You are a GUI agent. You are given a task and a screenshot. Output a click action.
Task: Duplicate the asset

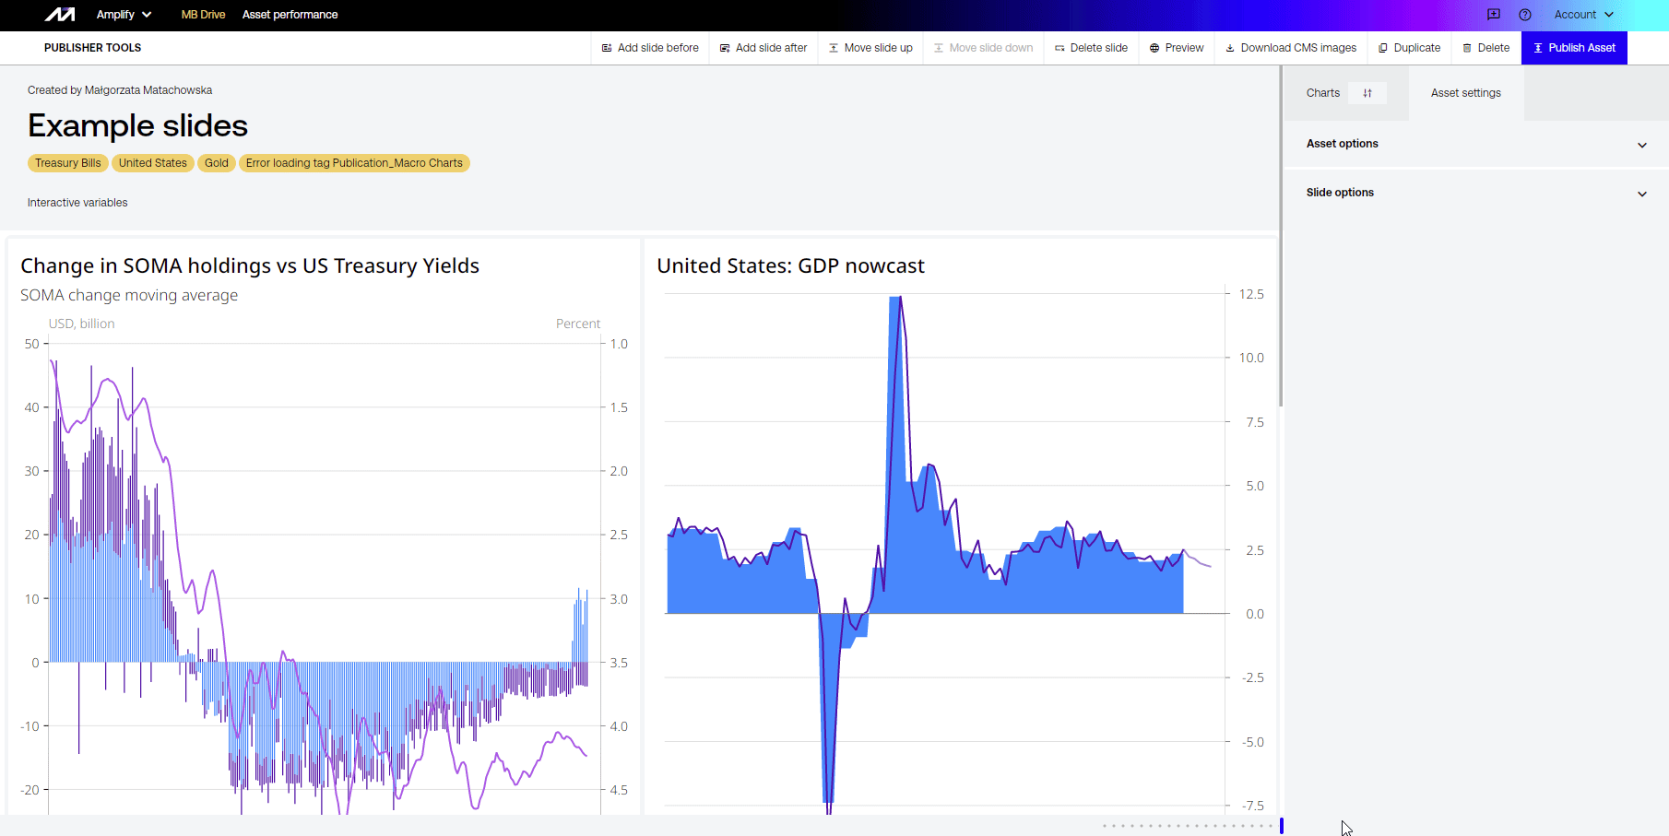click(x=1409, y=48)
